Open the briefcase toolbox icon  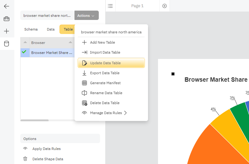click(7, 19)
